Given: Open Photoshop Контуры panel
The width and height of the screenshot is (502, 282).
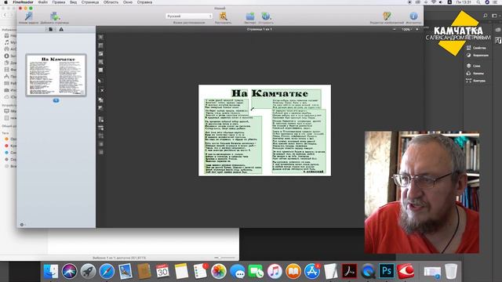Looking at the screenshot, I should coord(476,81).
